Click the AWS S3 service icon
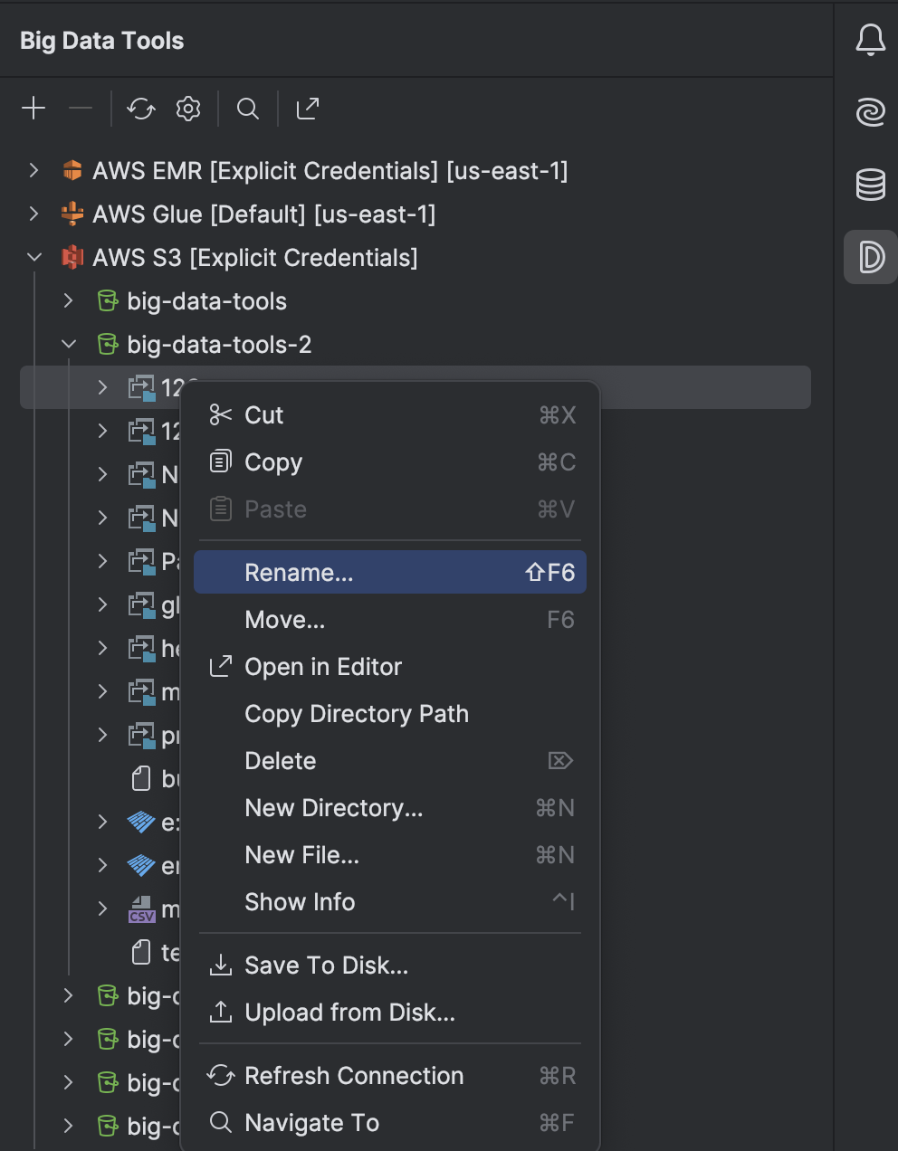This screenshot has height=1151, width=898. click(x=72, y=257)
